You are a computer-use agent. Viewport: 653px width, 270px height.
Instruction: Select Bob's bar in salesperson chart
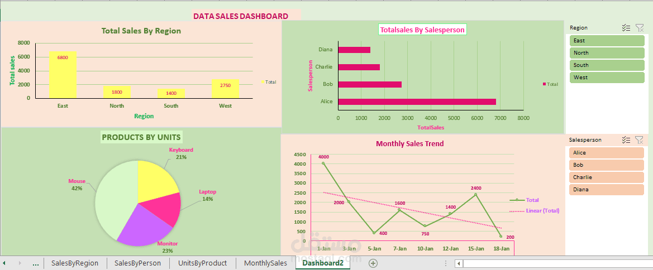click(370, 84)
